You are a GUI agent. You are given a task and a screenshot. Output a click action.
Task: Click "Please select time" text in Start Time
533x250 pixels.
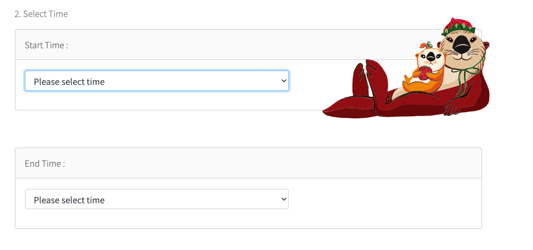point(69,82)
